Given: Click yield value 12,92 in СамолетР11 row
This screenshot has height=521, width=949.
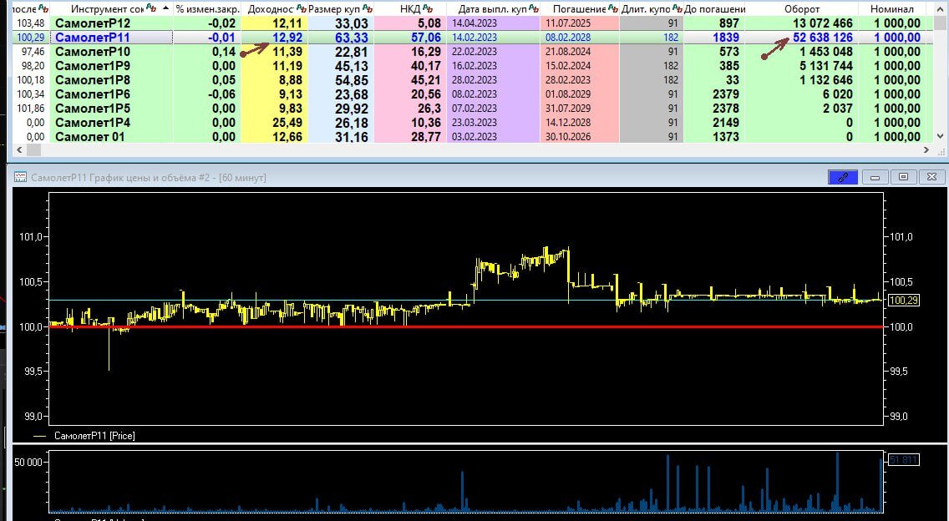Looking at the screenshot, I should click(287, 38).
